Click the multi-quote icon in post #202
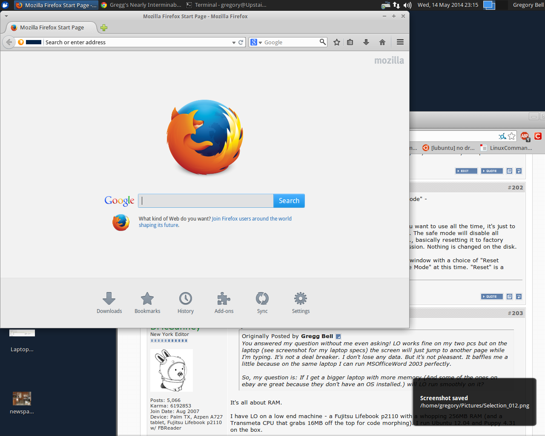This screenshot has width=545, height=436. tap(509, 296)
